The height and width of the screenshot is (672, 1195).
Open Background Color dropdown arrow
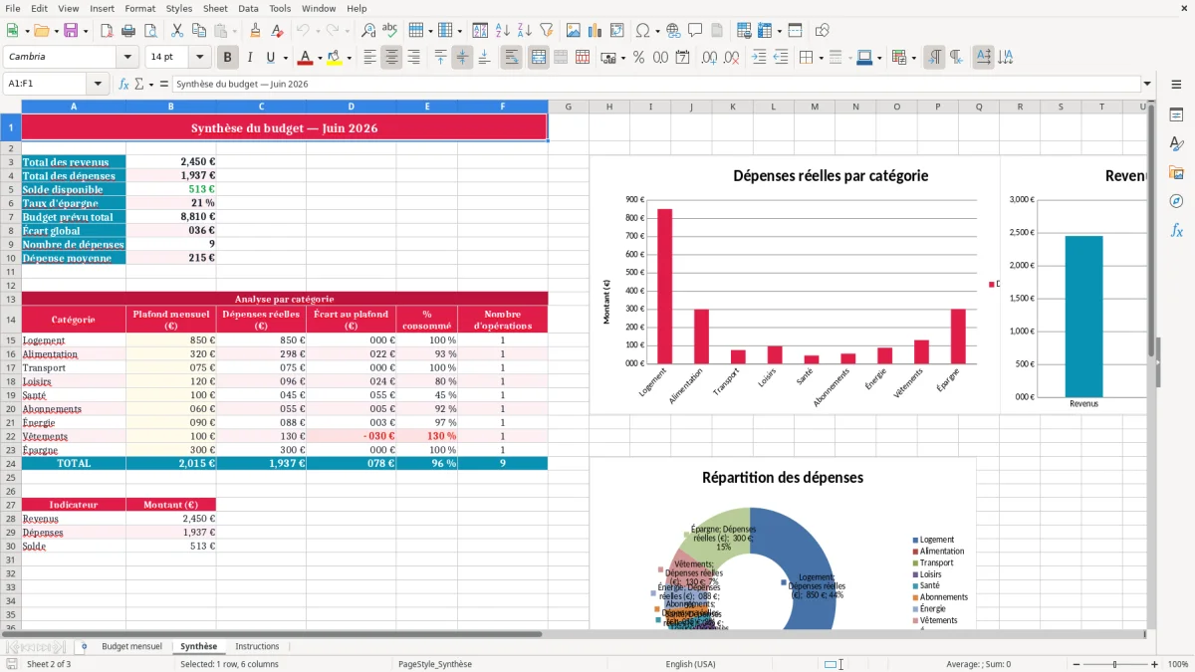pos(350,58)
